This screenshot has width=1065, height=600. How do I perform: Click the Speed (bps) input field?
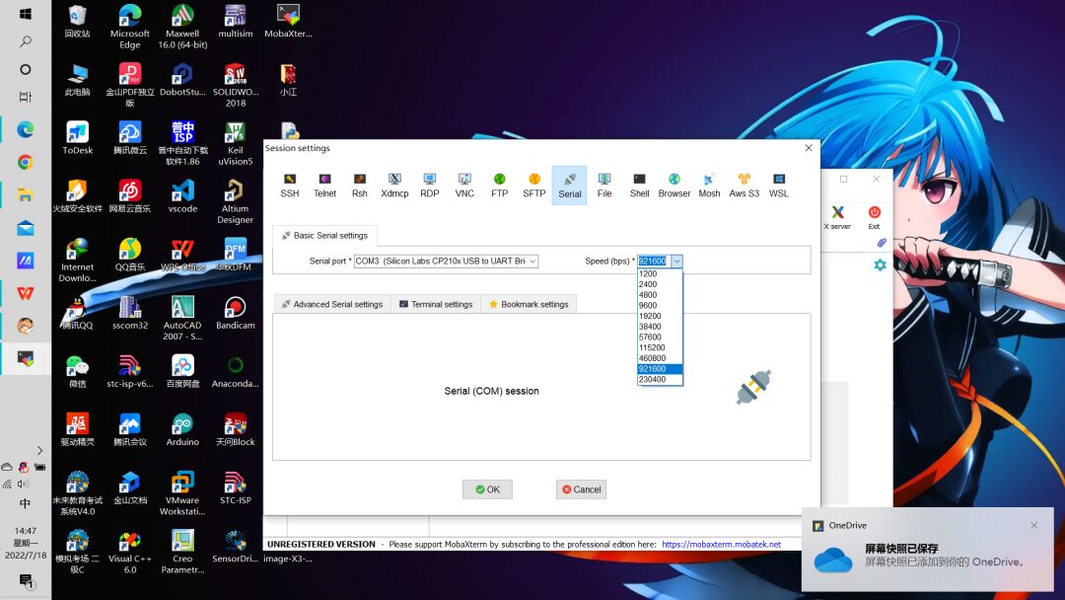[x=654, y=261]
